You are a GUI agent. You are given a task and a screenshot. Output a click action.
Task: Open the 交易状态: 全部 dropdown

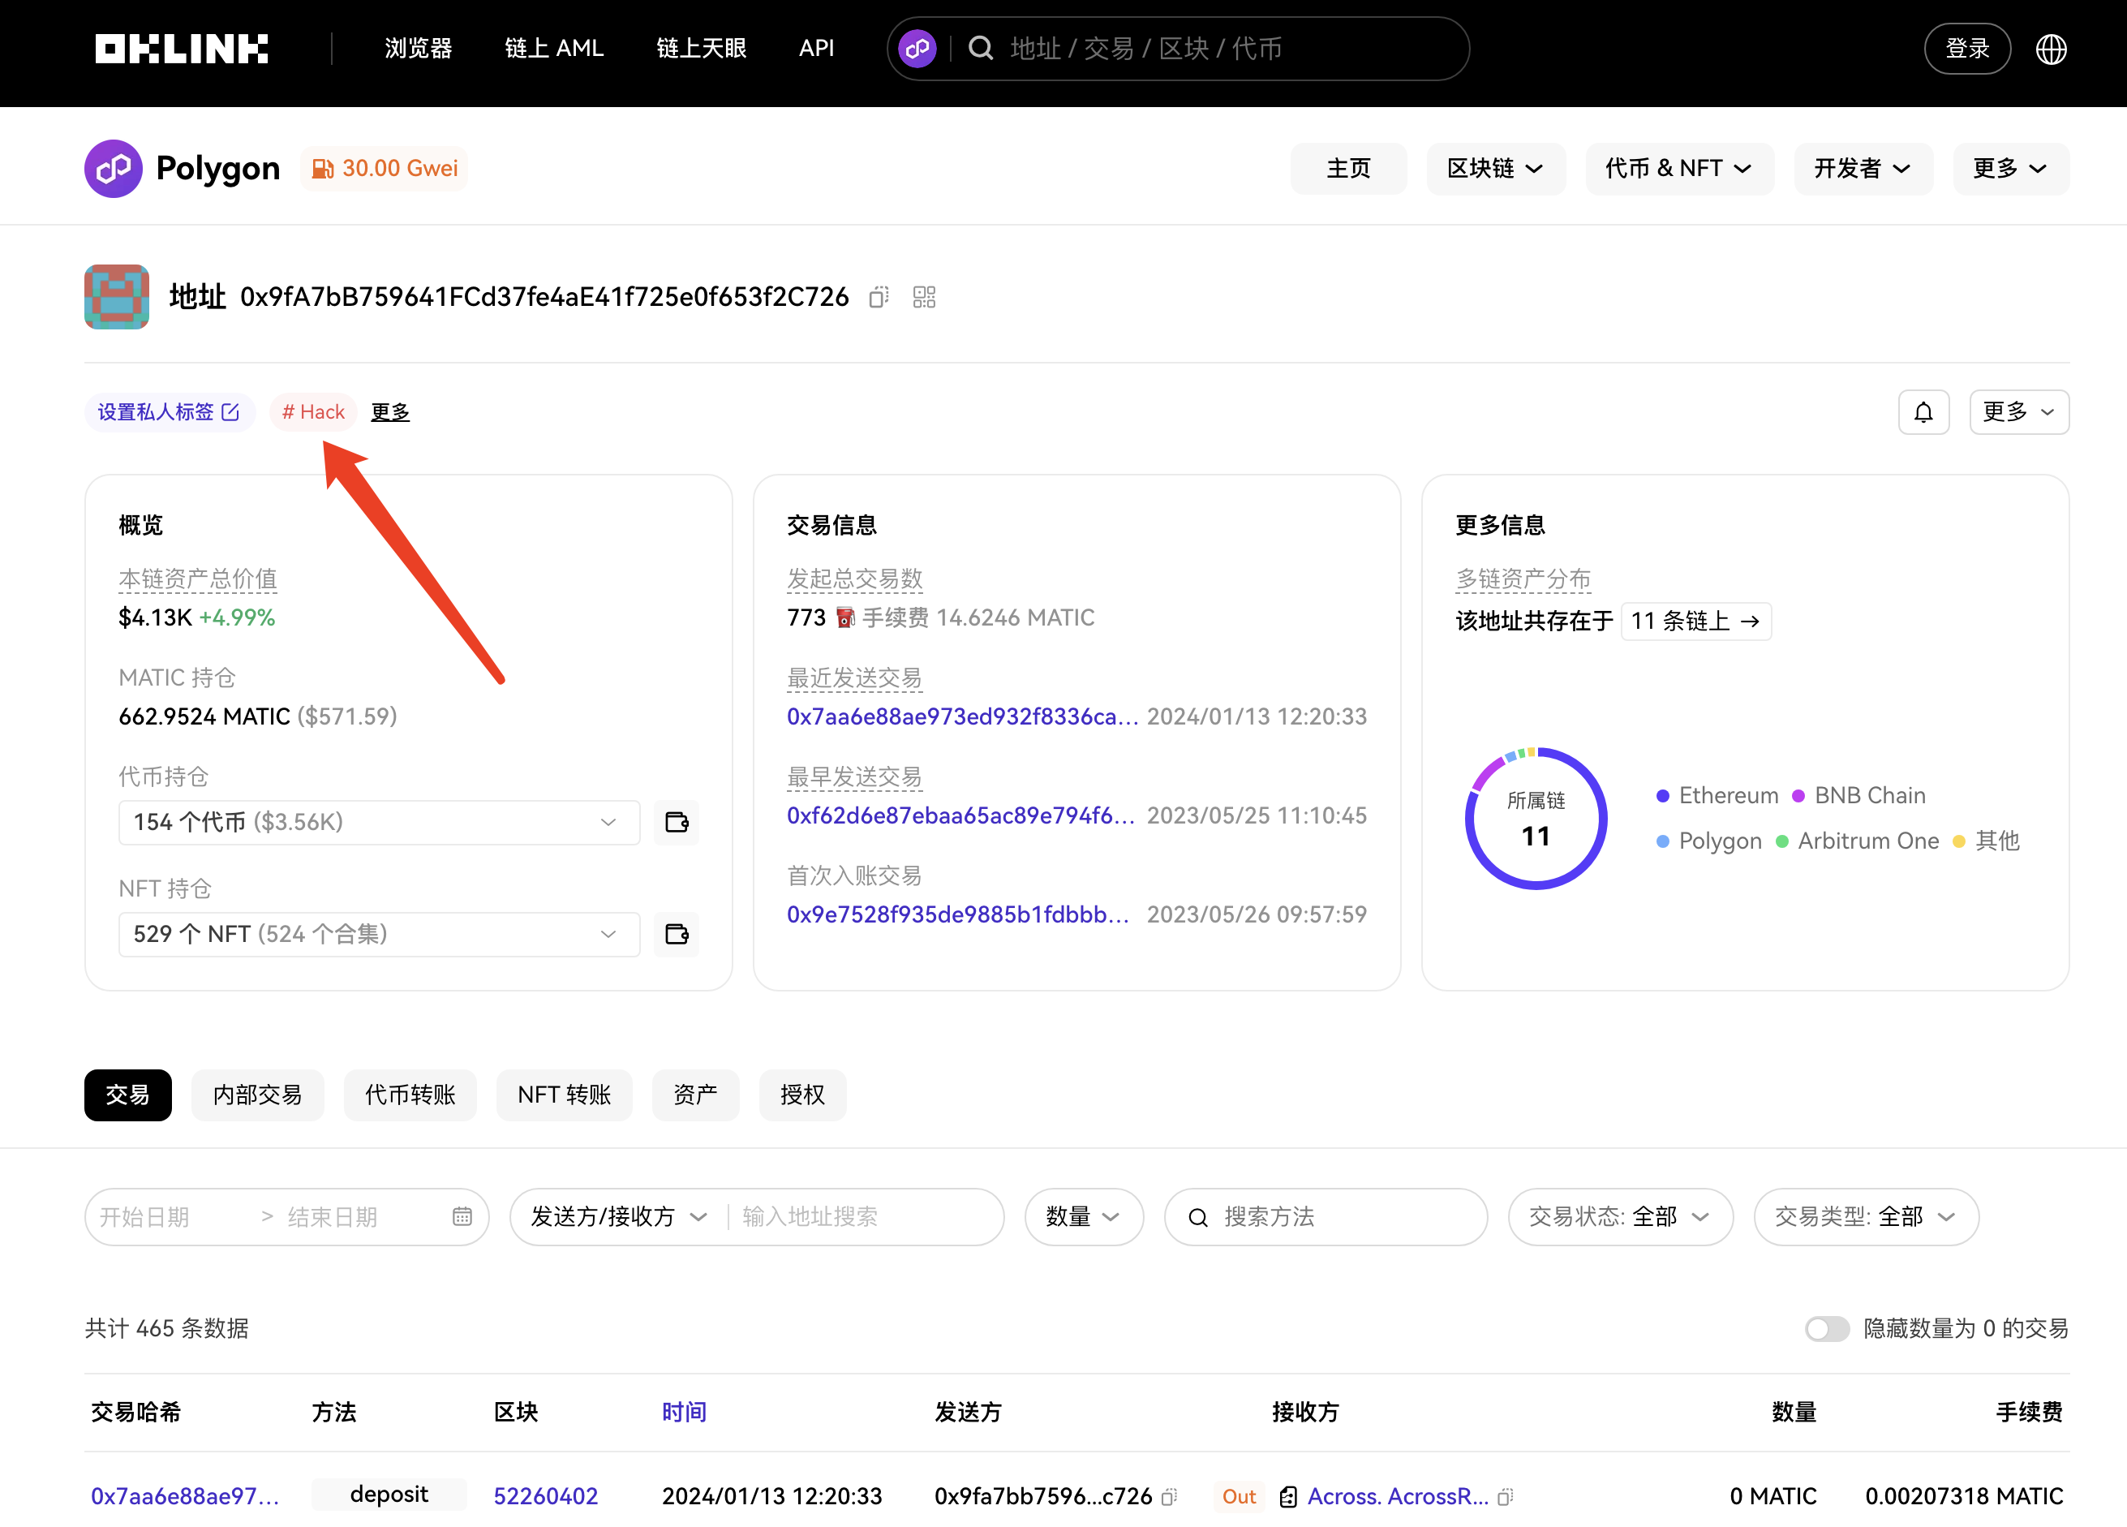click(1620, 1218)
